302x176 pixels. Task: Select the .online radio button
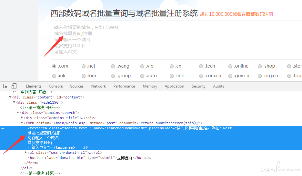(x=230, y=66)
